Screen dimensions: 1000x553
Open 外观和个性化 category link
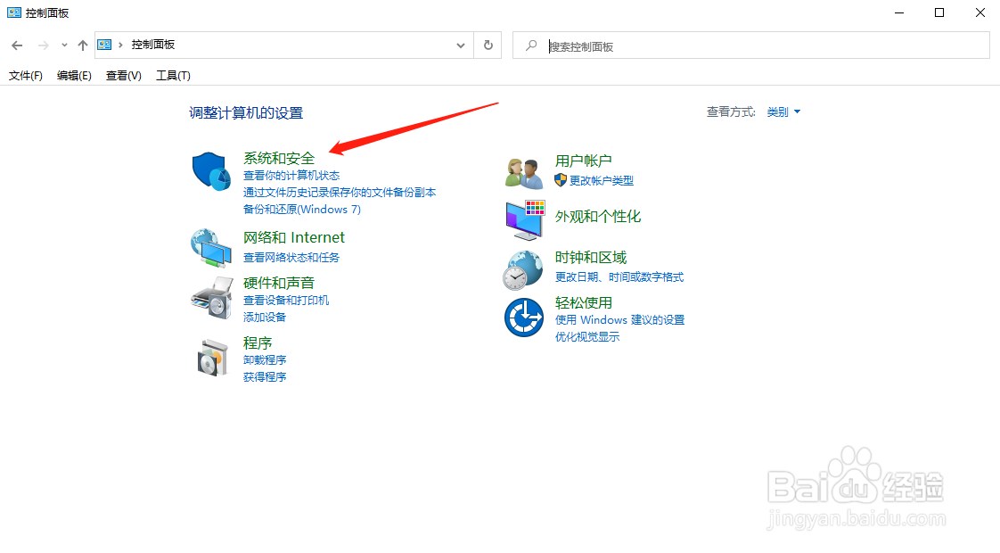point(597,217)
